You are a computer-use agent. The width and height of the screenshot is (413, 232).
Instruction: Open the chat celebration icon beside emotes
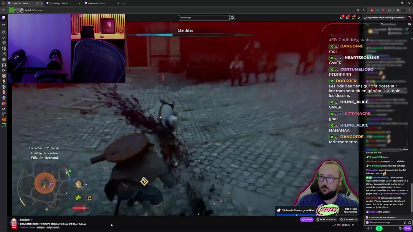tap(405, 222)
